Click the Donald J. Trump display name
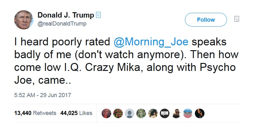This screenshot has width=254, height=123. (x=66, y=15)
